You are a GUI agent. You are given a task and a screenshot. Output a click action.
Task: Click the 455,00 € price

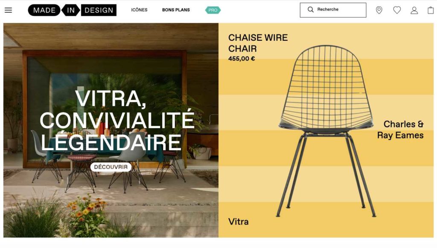(242, 59)
